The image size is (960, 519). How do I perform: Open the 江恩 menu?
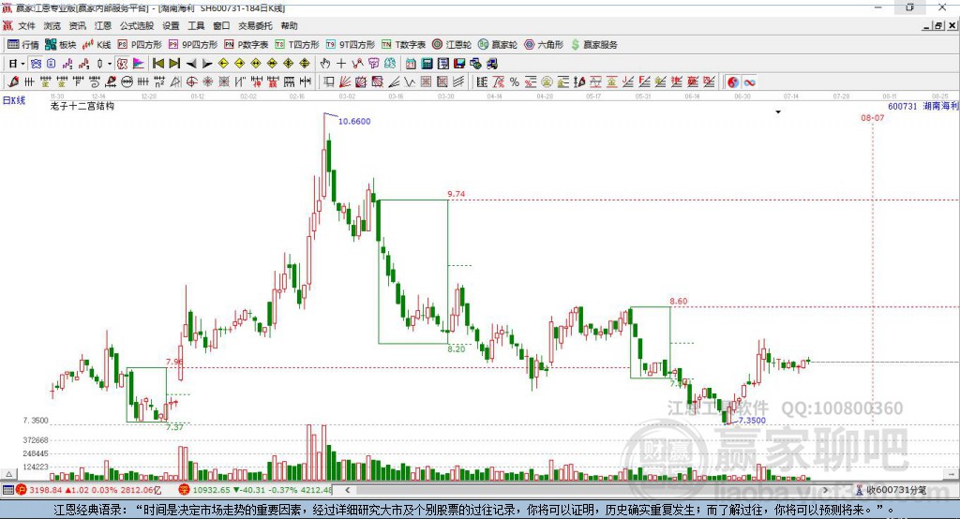pyautogui.click(x=103, y=25)
